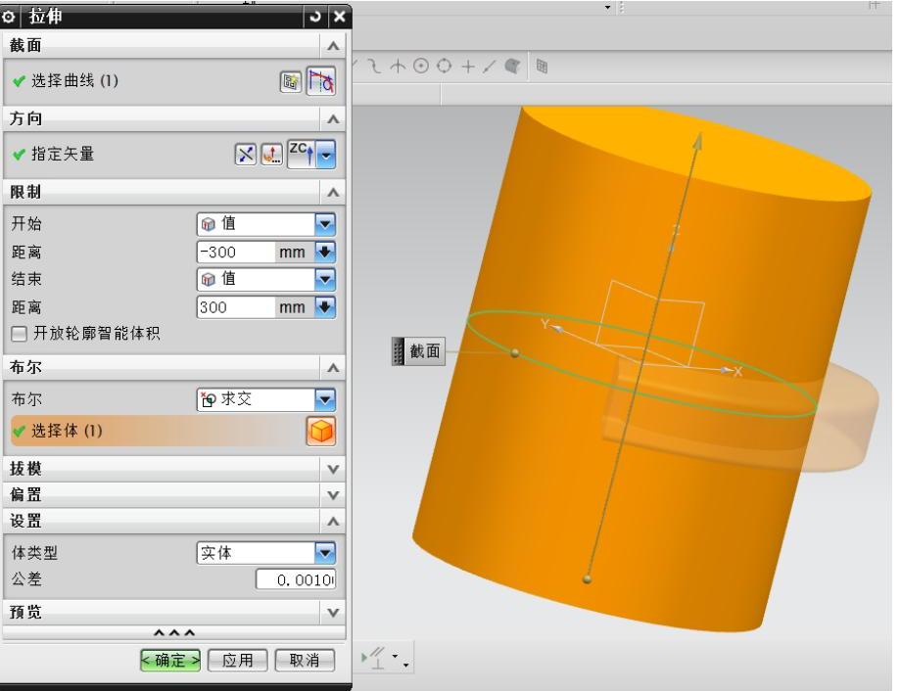
Task: Toggle quadrant point snap icon
Action: [x=444, y=66]
